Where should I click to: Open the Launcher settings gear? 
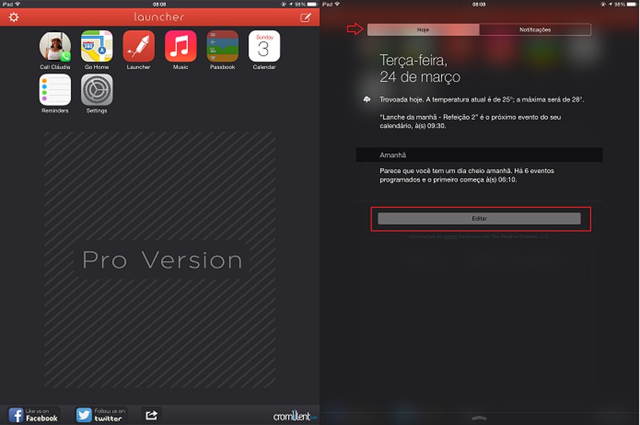click(x=13, y=17)
